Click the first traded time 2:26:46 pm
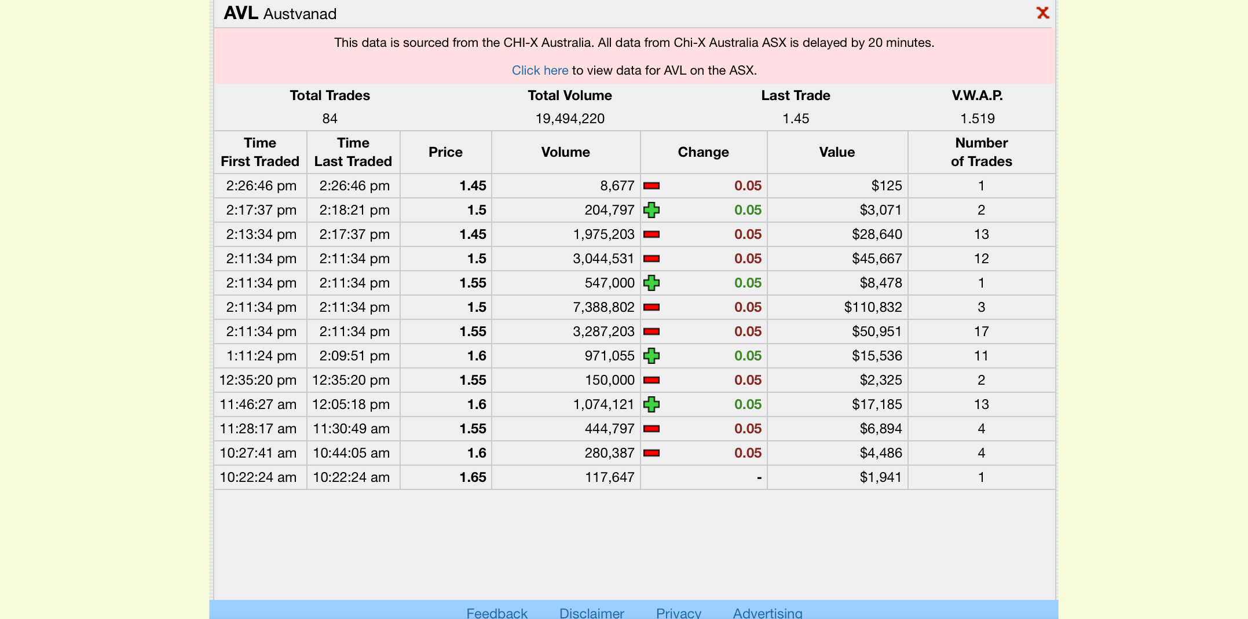 point(261,186)
